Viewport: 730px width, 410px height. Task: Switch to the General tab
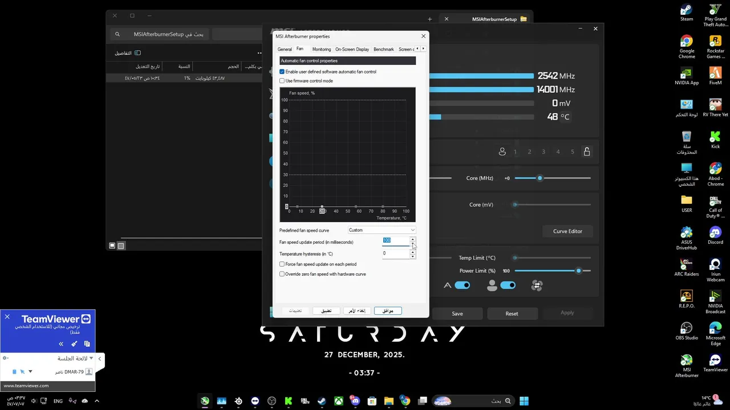tap(285, 49)
